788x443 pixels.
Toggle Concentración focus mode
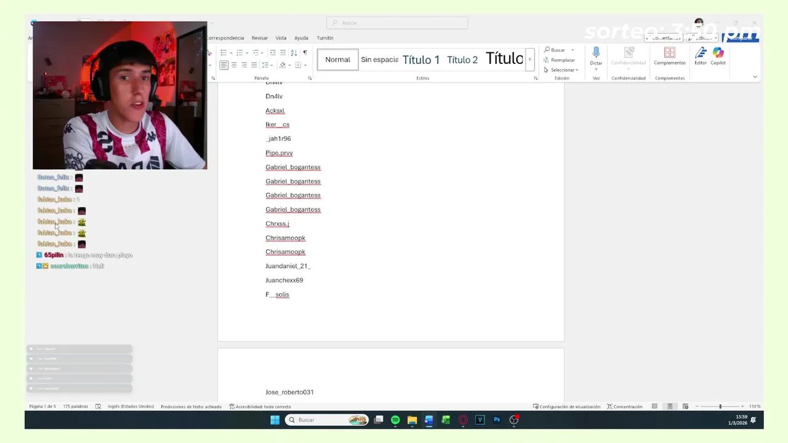(x=625, y=407)
